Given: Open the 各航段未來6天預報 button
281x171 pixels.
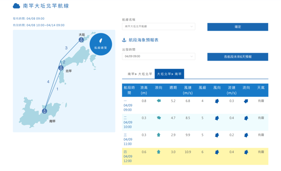Looking at the screenshot, I should point(238,57).
